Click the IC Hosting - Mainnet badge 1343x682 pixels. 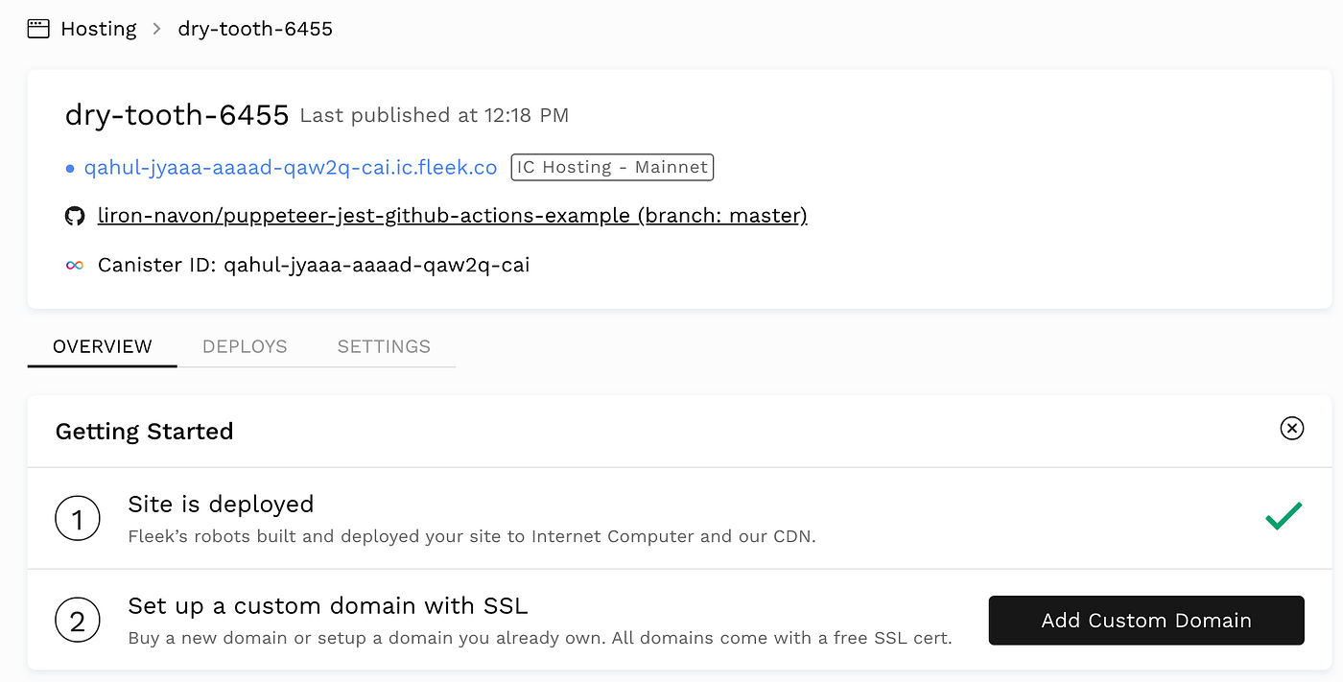[613, 167]
